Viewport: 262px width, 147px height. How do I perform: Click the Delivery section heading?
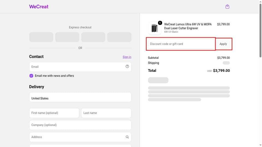point(37,87)
